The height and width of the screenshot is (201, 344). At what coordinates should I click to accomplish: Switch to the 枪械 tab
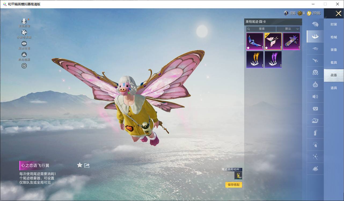[x=334, y=37]
